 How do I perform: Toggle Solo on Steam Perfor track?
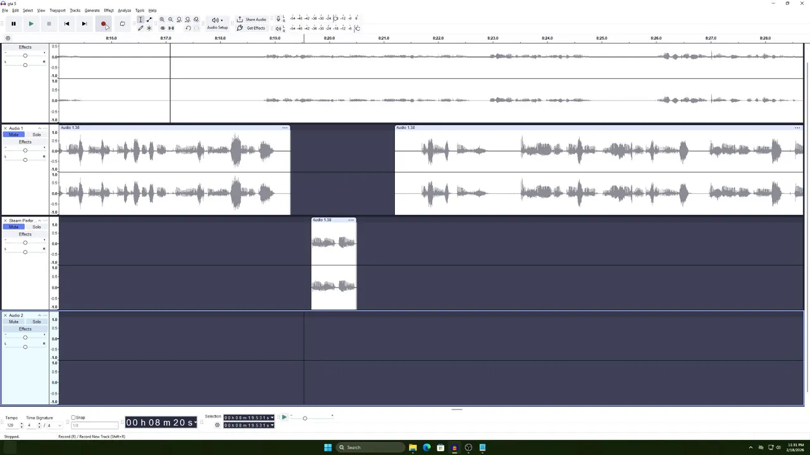pyautogui.click(x=37, y=227)
